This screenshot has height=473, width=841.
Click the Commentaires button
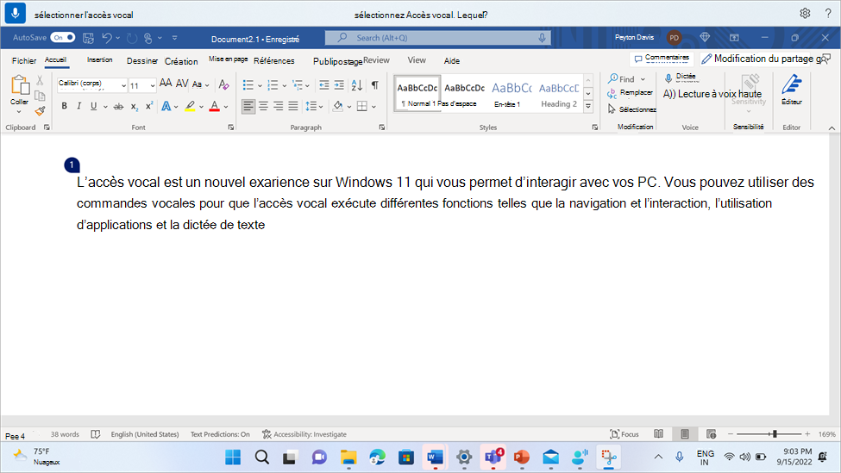tap(662, 58)
